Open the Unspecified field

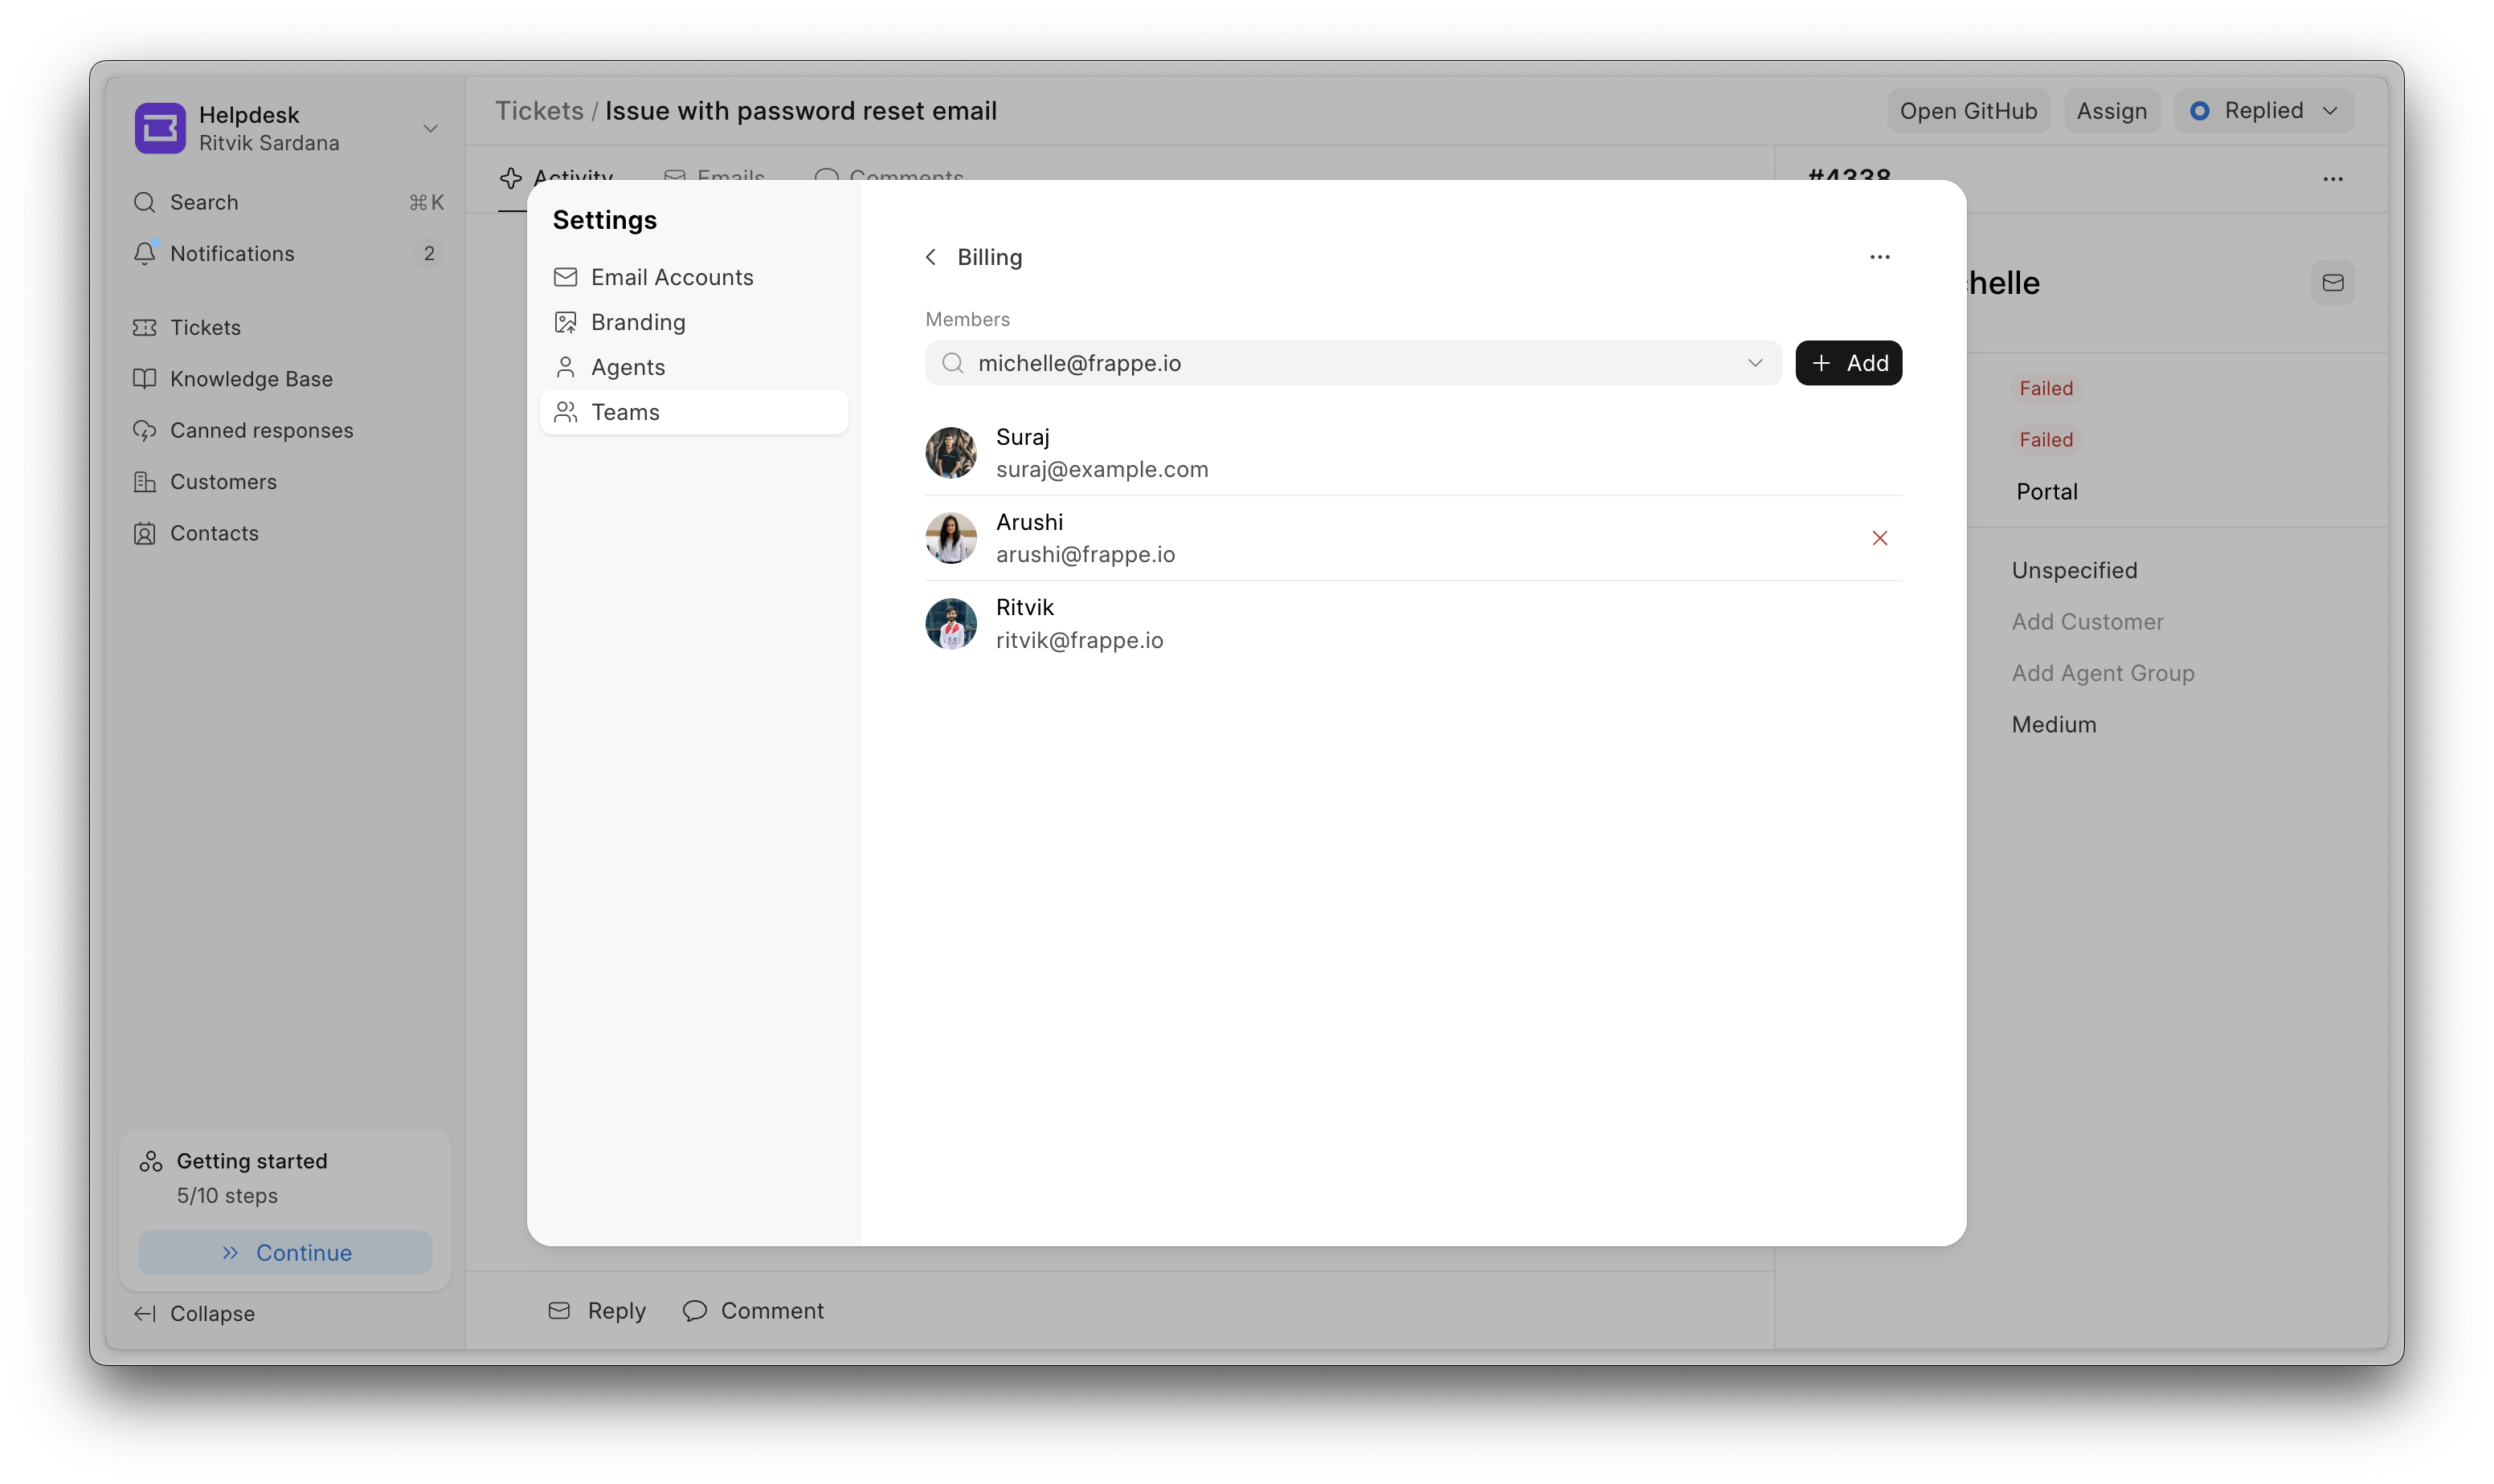pos(2074,570)
